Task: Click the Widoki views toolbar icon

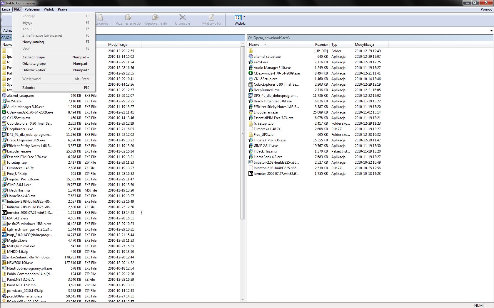Action: coord(238,18)
